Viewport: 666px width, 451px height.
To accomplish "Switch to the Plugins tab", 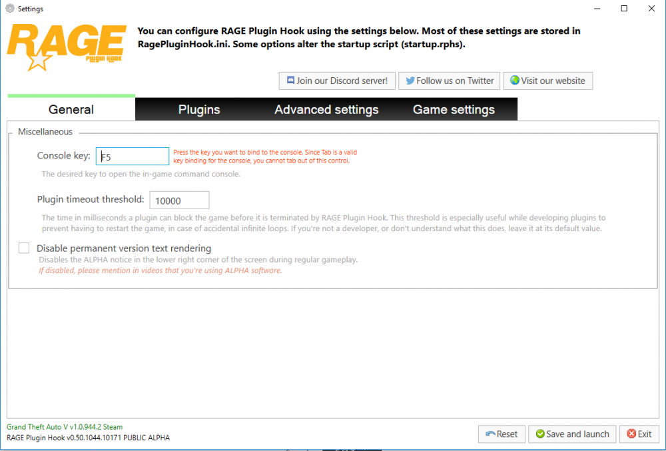I will (199, 109).
